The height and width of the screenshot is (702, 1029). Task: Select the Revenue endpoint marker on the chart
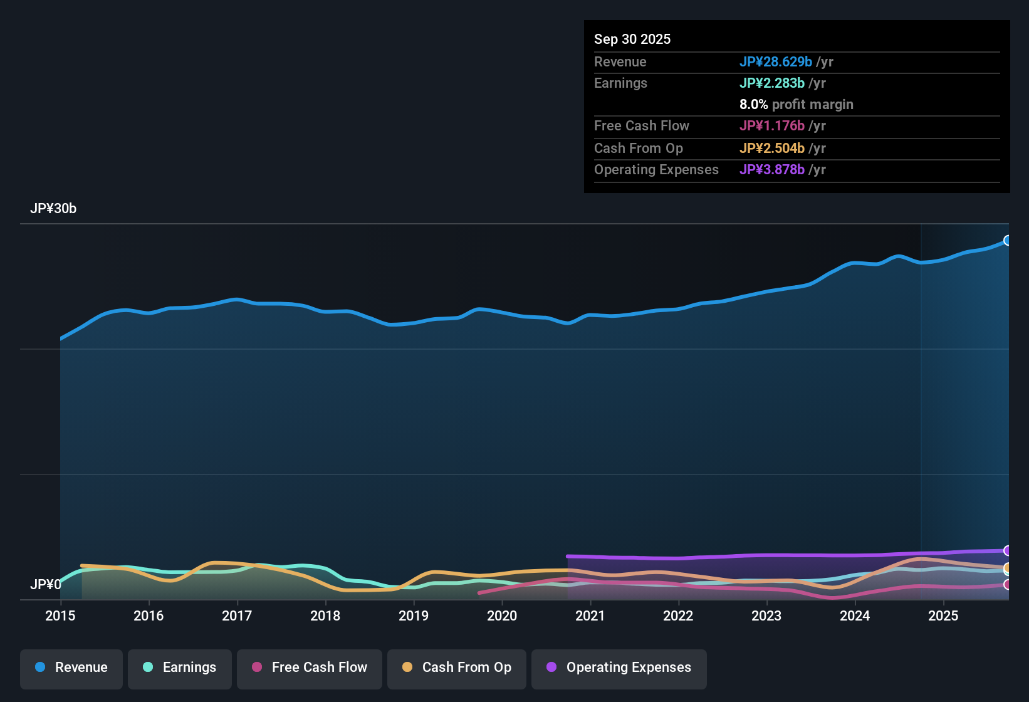1008,240
